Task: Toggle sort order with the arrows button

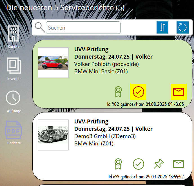Action: point(162,28)
